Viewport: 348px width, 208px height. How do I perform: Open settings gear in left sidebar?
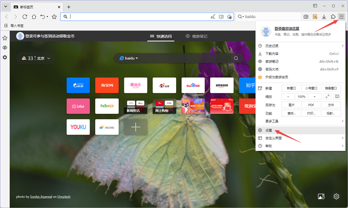pyautogui.click(x=5, y=57)
